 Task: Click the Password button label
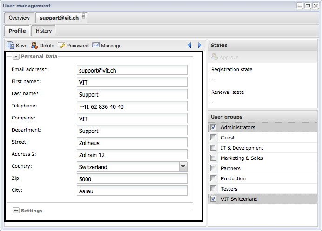coord(77,46)
